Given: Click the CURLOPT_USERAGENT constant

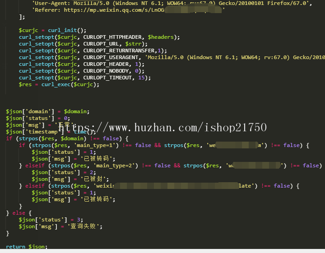Looking at the screenshot, I should coord(111,57).
